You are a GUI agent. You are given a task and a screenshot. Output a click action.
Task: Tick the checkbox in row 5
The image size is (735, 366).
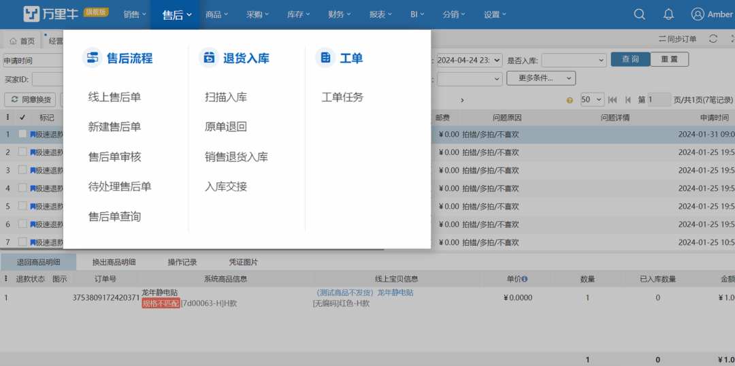tap(22, 206)
